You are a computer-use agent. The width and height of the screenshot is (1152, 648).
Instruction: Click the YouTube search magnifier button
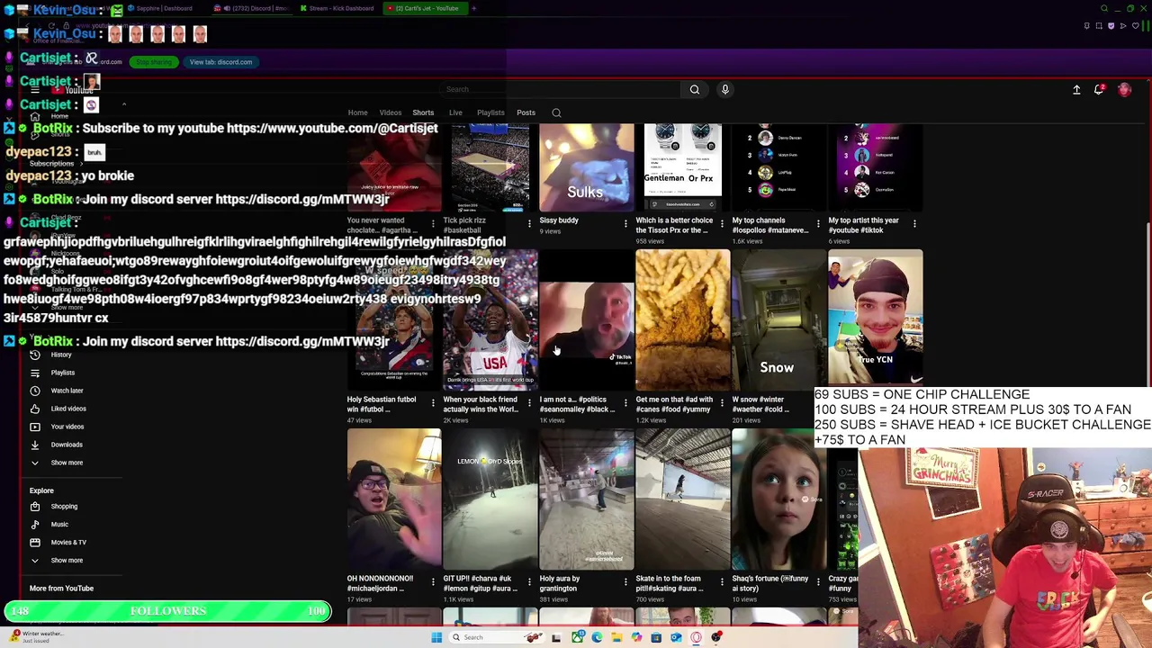click(695, 89)
